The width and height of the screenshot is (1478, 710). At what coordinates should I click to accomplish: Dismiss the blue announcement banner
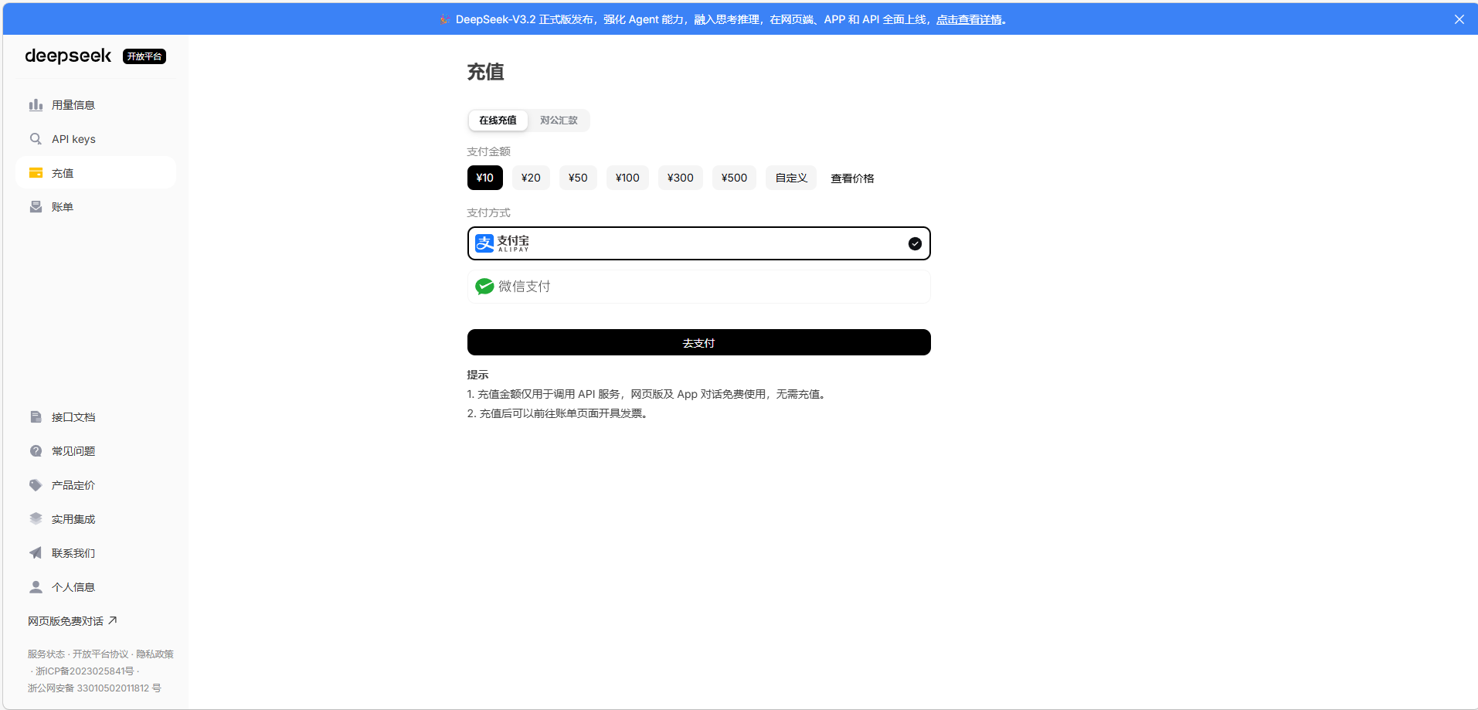coord(1459,19)
